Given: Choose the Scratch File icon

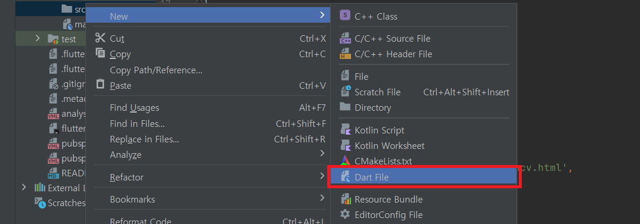Looking at the screenshot, I should pos(345,92).
